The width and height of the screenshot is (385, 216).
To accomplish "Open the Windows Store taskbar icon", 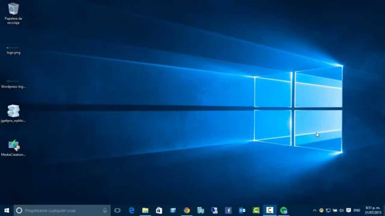I will 159,210.
